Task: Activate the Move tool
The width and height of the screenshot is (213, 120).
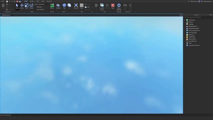Action: pyautogui.click(x=22, y=6)
